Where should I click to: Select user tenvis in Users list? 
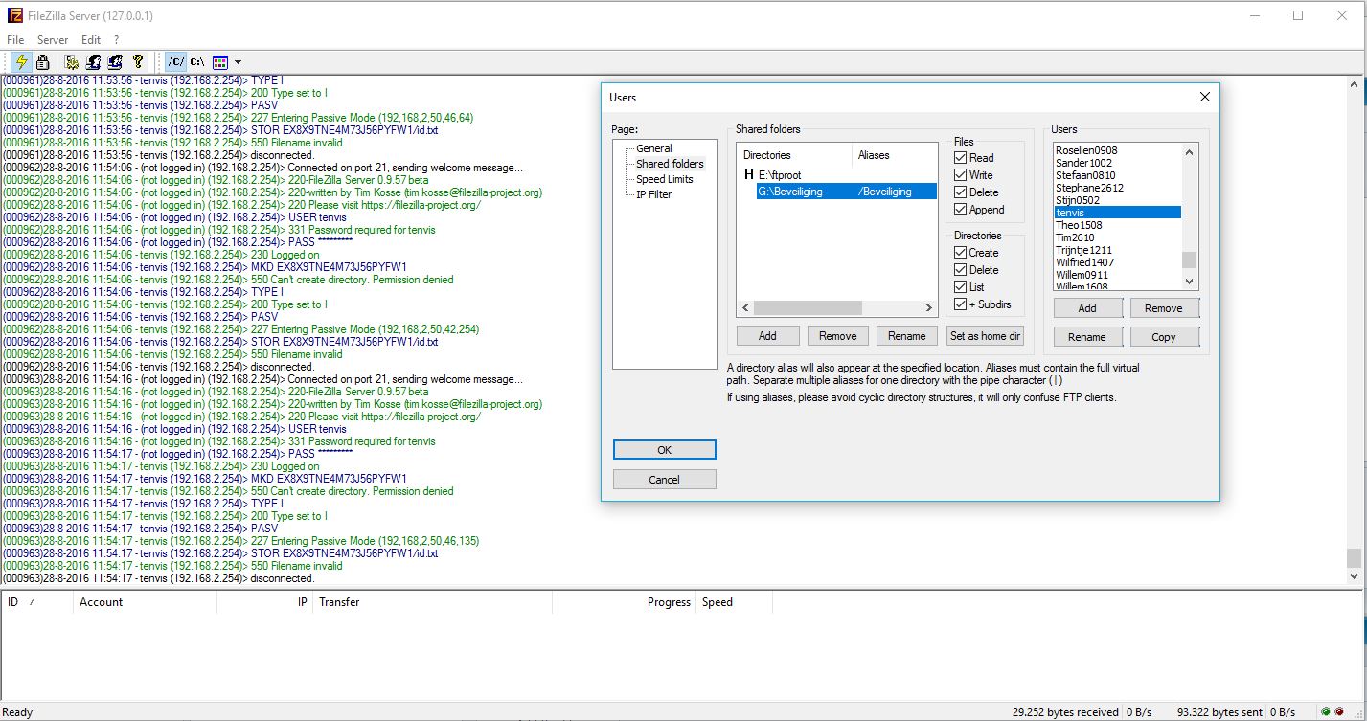[1117, 213]
